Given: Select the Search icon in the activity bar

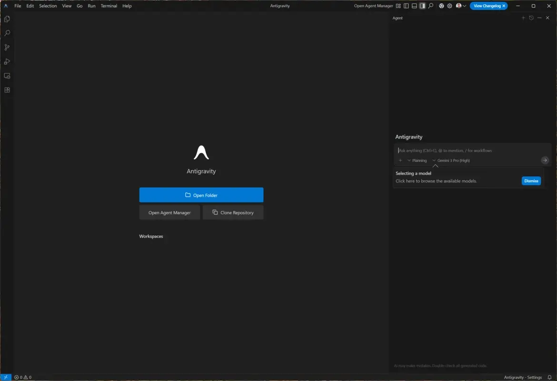Looking at the screenshot, I should (x=7, y=33).
